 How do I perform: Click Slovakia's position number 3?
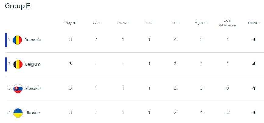[x=9, y=88]
